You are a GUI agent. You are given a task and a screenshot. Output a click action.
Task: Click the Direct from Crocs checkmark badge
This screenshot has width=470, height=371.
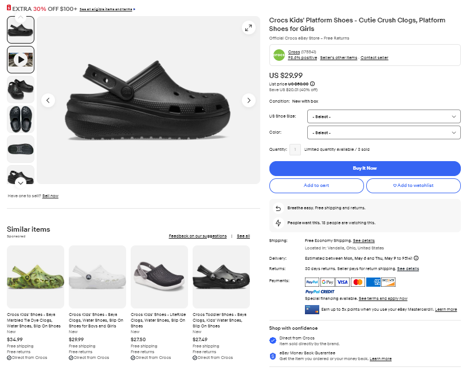click(272, 341)
